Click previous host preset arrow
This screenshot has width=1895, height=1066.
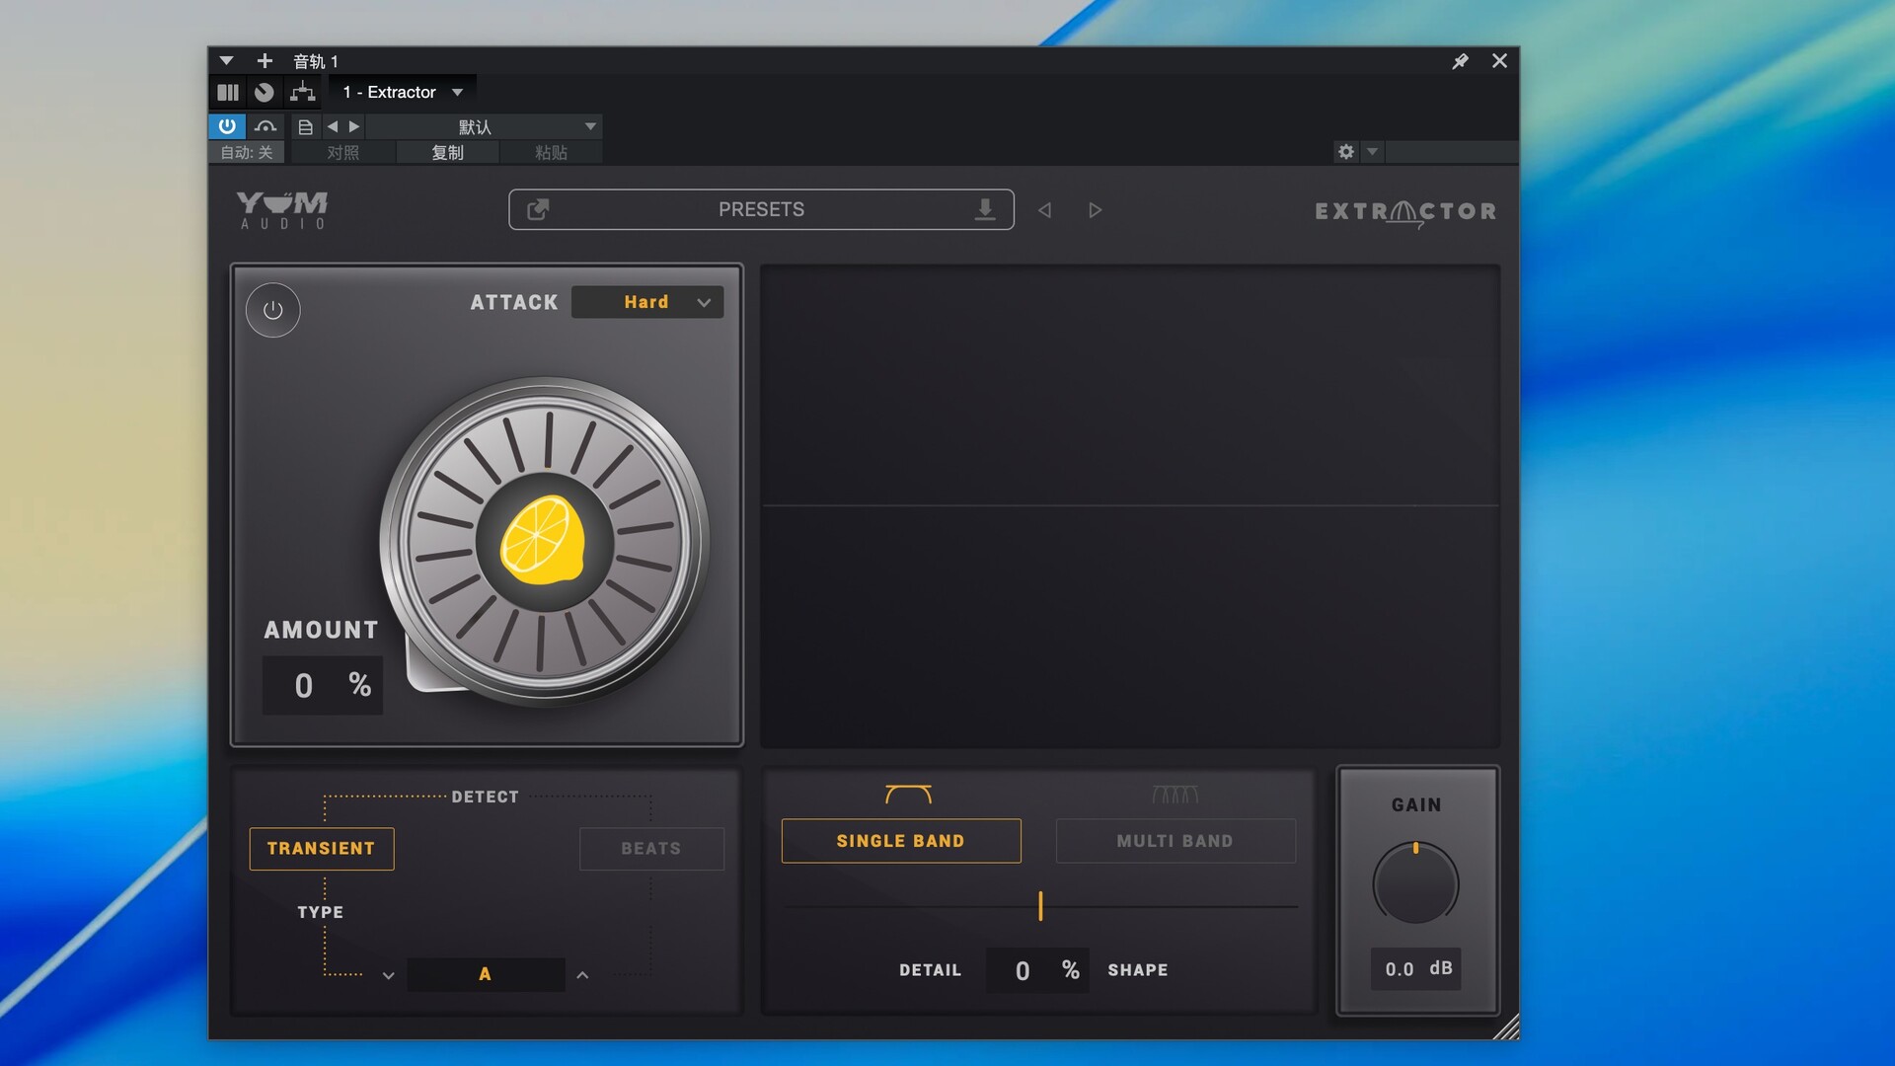(x=333, y=126)
